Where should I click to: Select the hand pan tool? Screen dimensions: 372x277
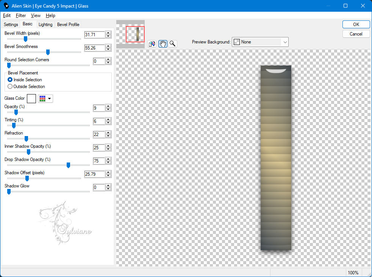point(163,44)
